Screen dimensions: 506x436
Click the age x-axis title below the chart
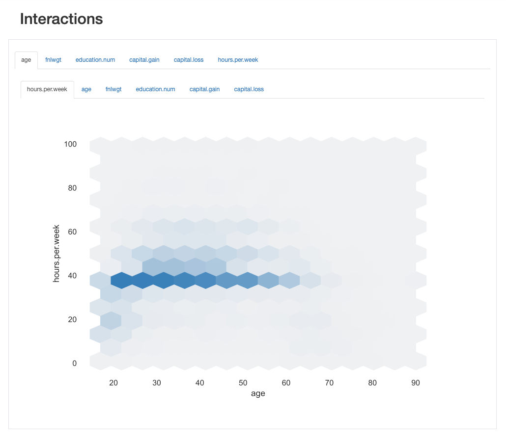258,394
